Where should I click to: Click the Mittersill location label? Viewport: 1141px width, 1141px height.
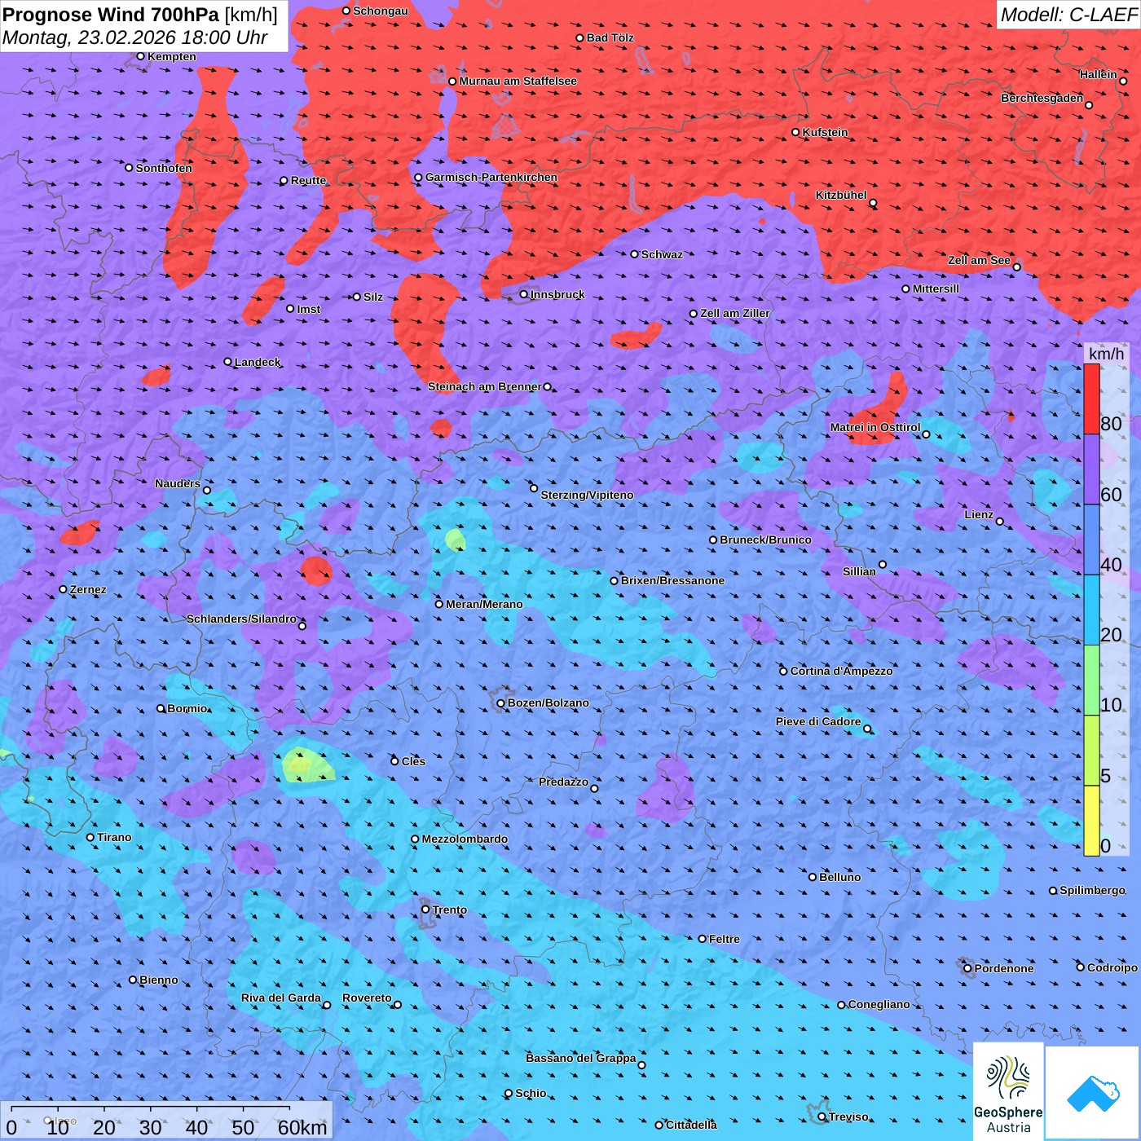click(936, 289)
